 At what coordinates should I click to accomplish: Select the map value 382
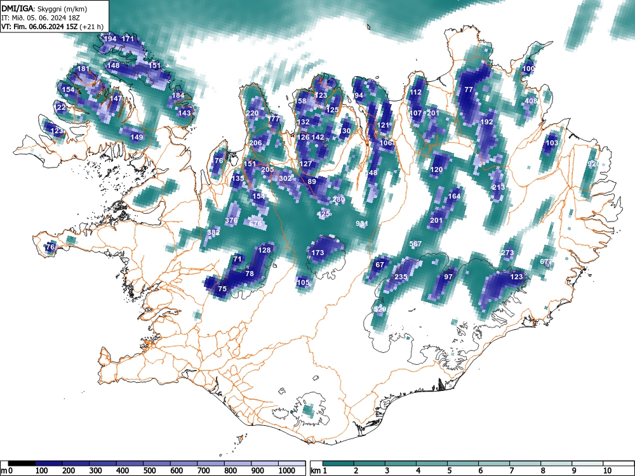click(213, 232)
